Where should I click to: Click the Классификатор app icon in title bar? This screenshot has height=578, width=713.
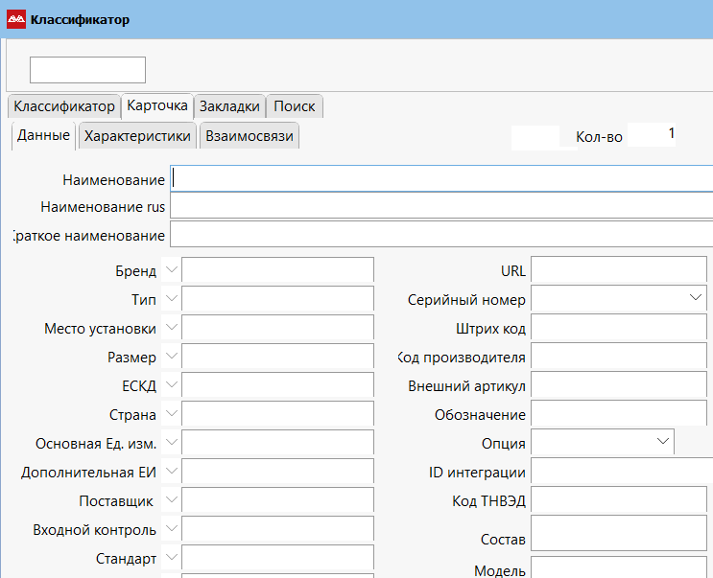(15, 19)
